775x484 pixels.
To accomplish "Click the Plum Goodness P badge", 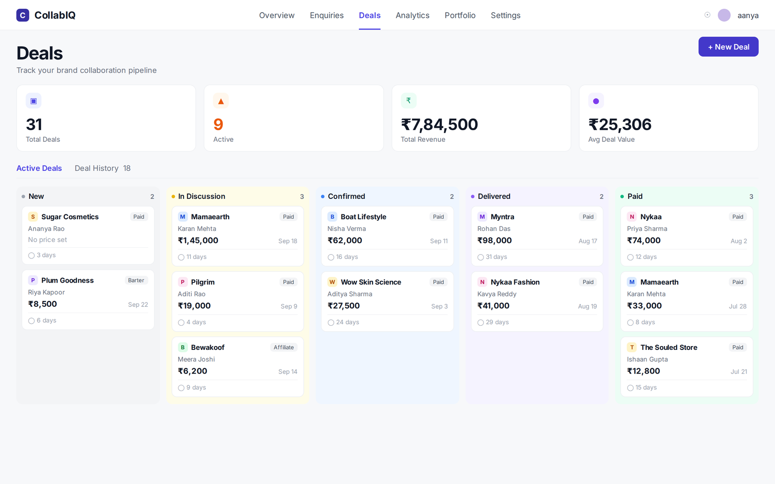I will tap(33, 280).
